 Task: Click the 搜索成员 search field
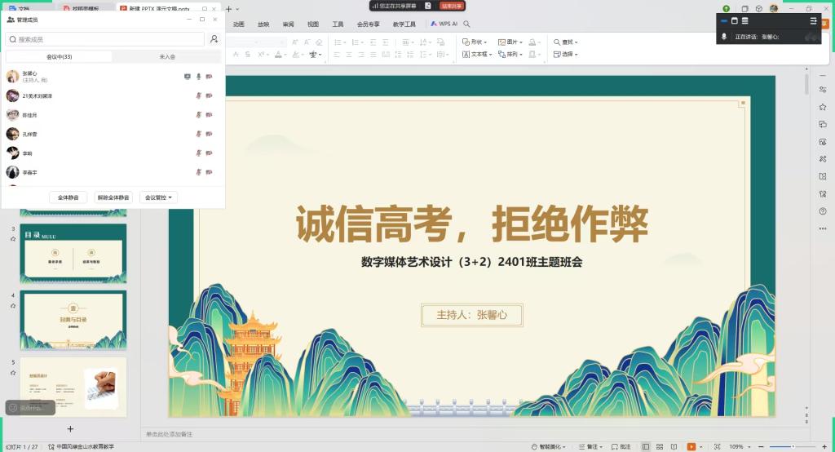(x=106, y=39)
